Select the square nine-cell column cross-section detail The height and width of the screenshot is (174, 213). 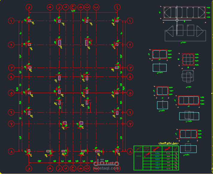pyautogui.click(x=188, y=59)
